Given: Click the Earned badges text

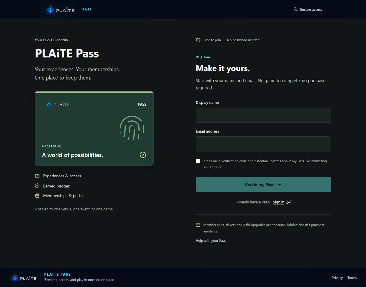Looking at the screenshot, I should click(x=56, y=186).
